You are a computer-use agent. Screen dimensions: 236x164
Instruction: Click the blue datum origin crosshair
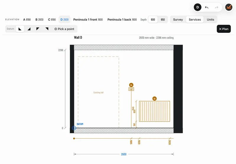click(x=74, y=128)
